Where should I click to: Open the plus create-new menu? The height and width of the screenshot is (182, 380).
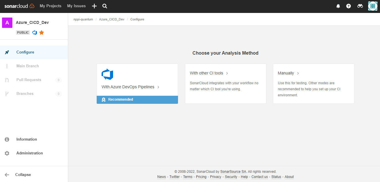click(94, 6)
